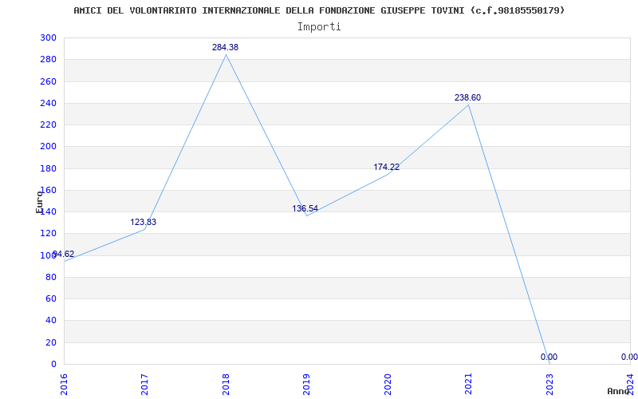Click the 94.62 data label for 2016
This screenshot has height=399, width=638.
coord(64,254)
